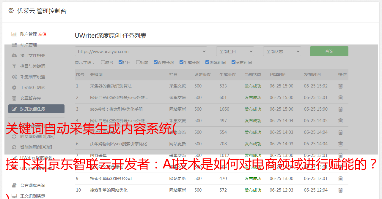Click the 生成长度 column header
Image resolution: width=382 pixels, height=199 pixels.
pyautogui.click(x=228, y=74)
